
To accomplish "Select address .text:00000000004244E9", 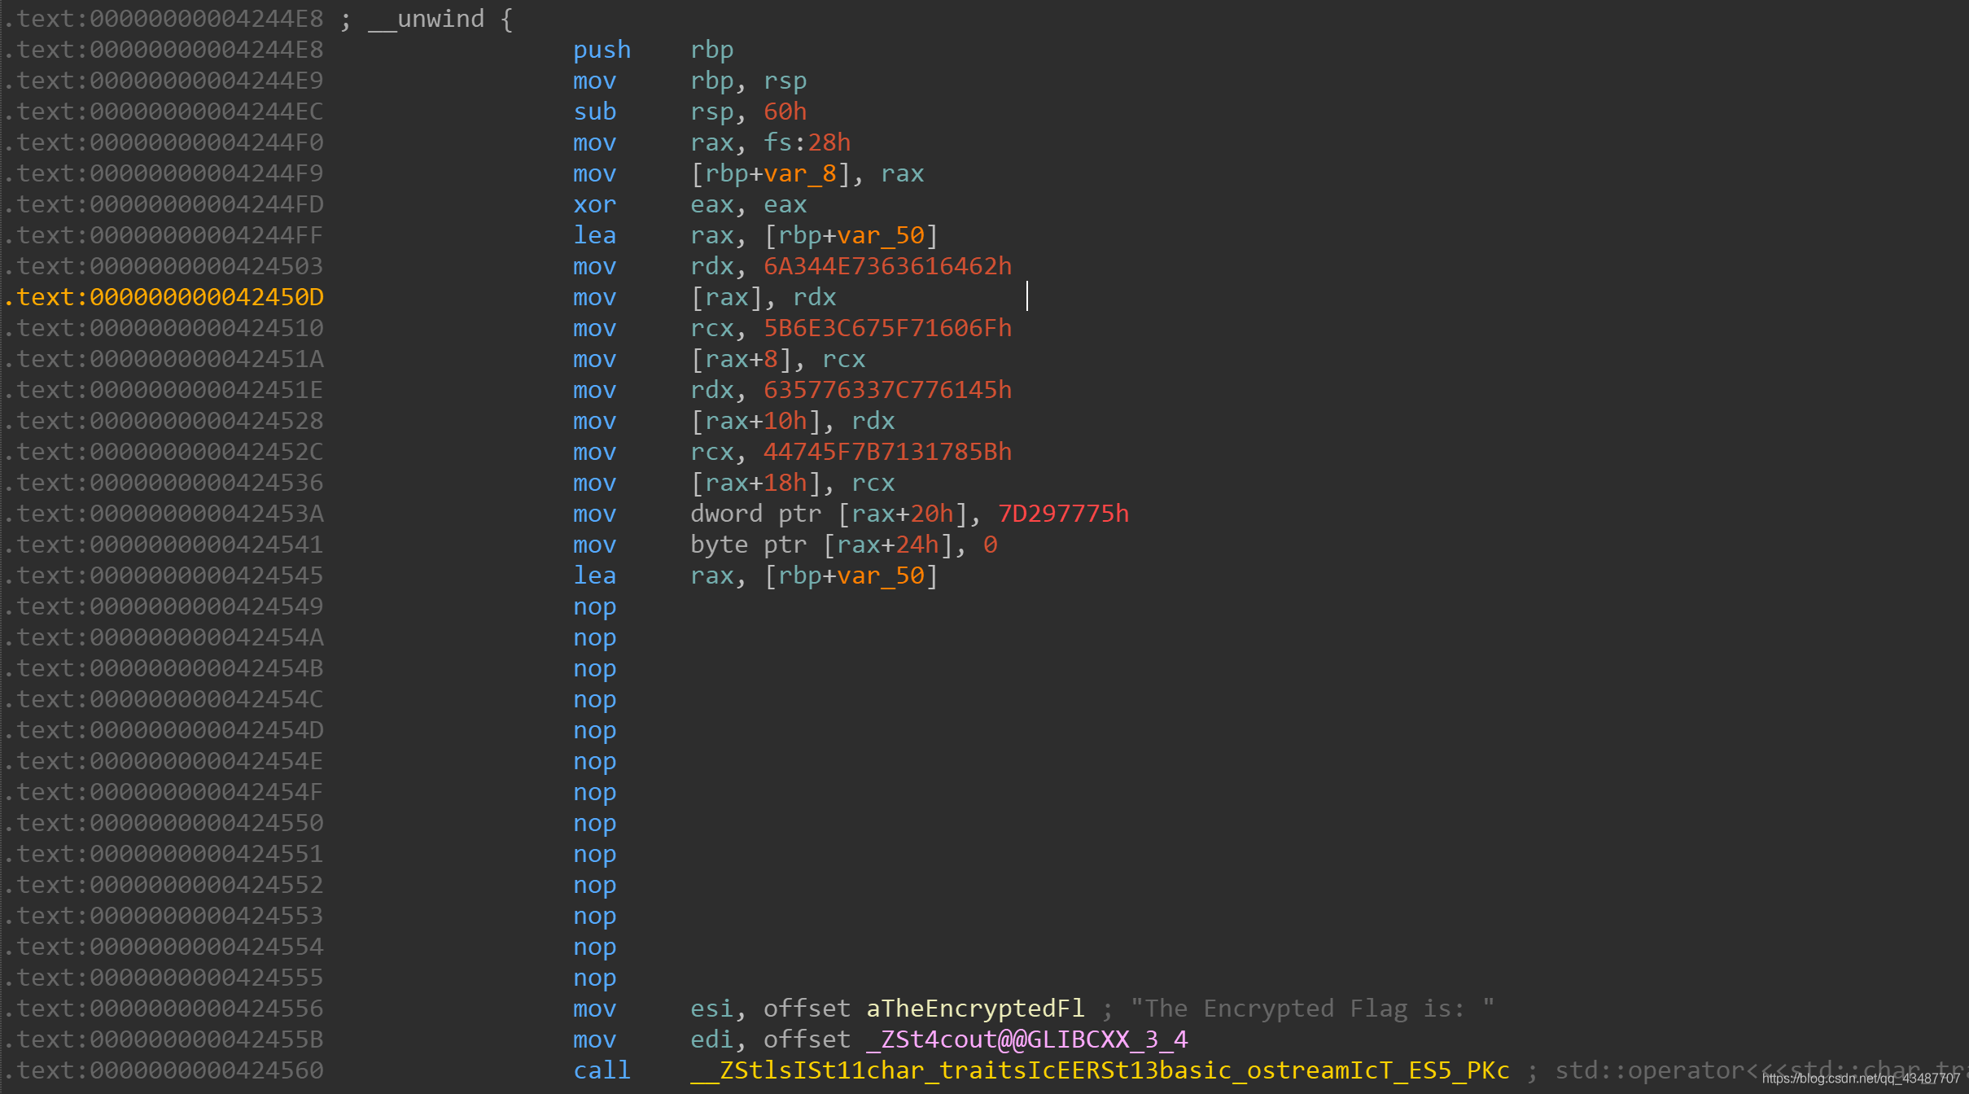I will [x=164, y=81].
